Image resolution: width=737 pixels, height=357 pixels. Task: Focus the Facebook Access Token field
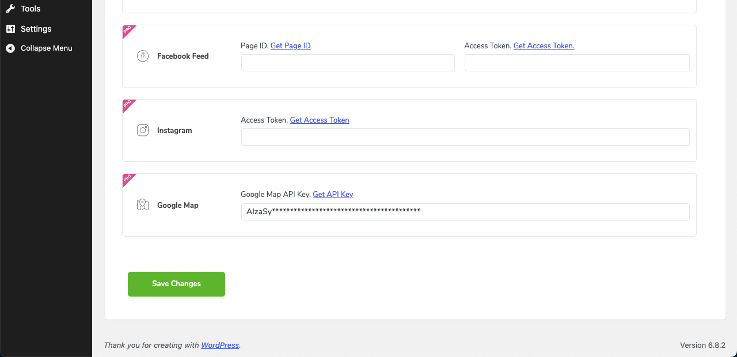coord(577,63)
